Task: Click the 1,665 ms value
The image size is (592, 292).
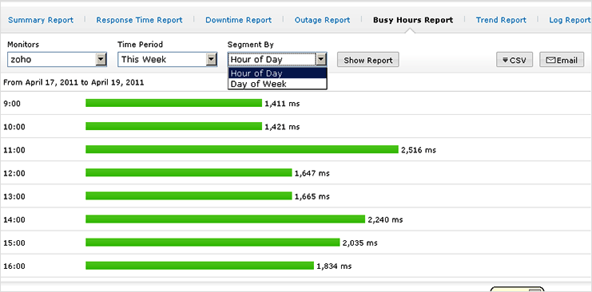Action: [312, 197]
